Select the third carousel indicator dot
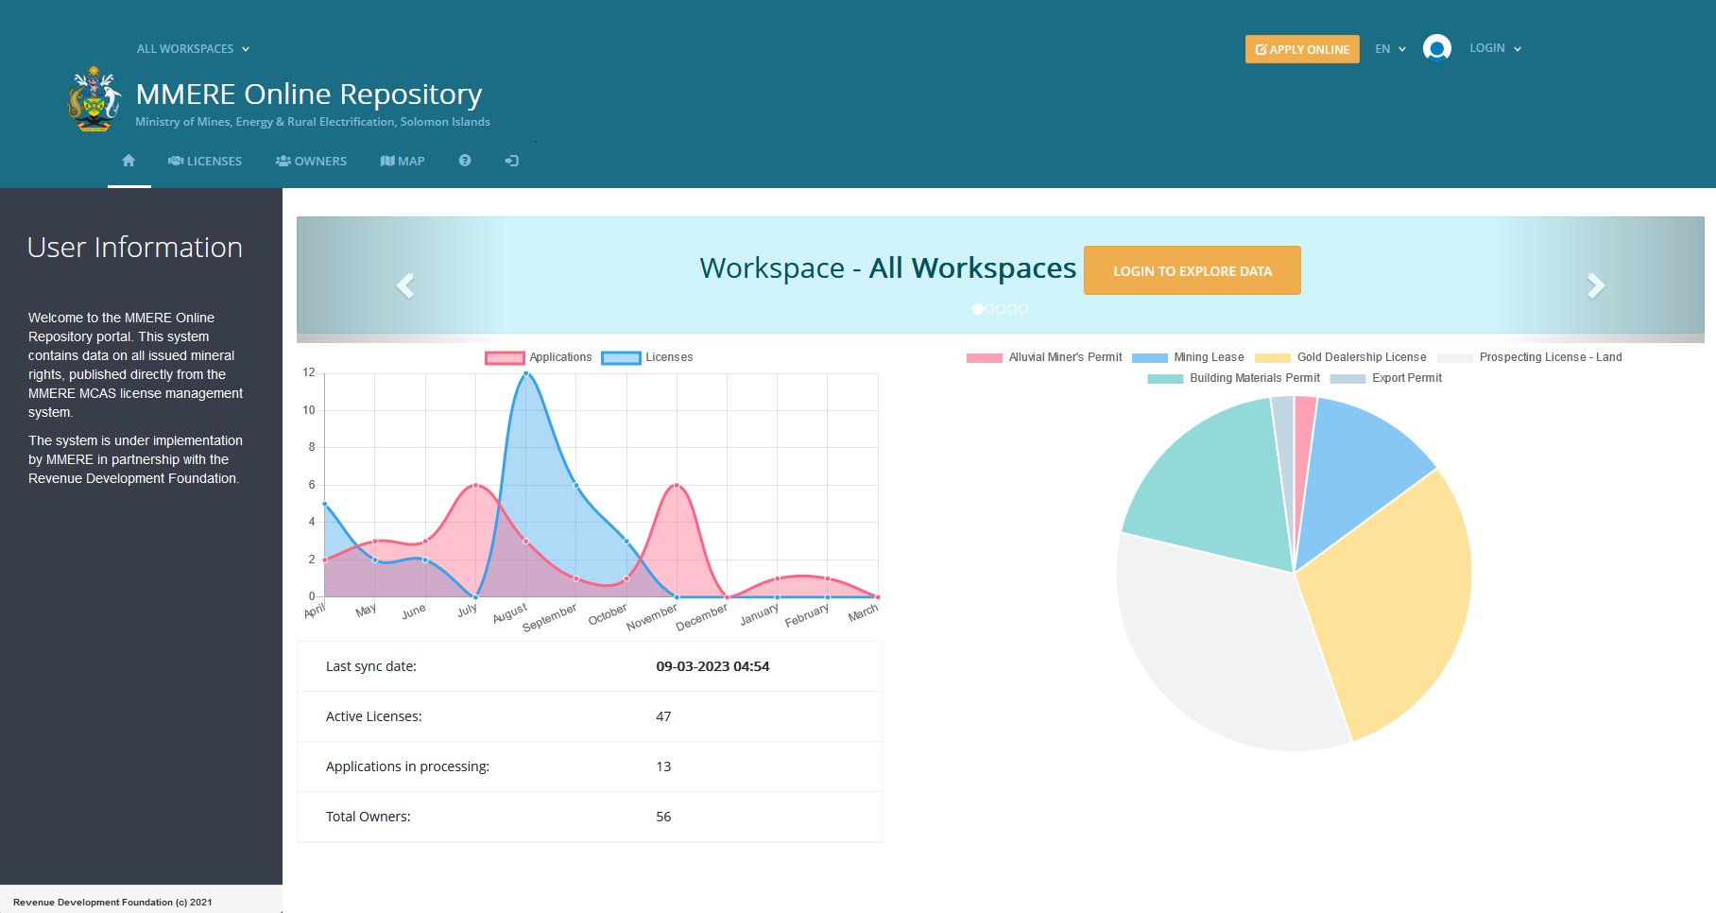Viewport: 1716px width, 913px height. (1001, 309)
